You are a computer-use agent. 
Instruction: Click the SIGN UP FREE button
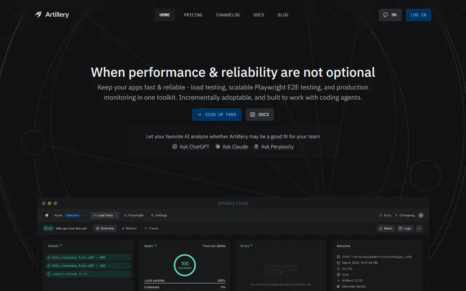[x=217, y=115]
